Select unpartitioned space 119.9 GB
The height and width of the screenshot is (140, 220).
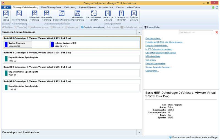pos(71,88)
